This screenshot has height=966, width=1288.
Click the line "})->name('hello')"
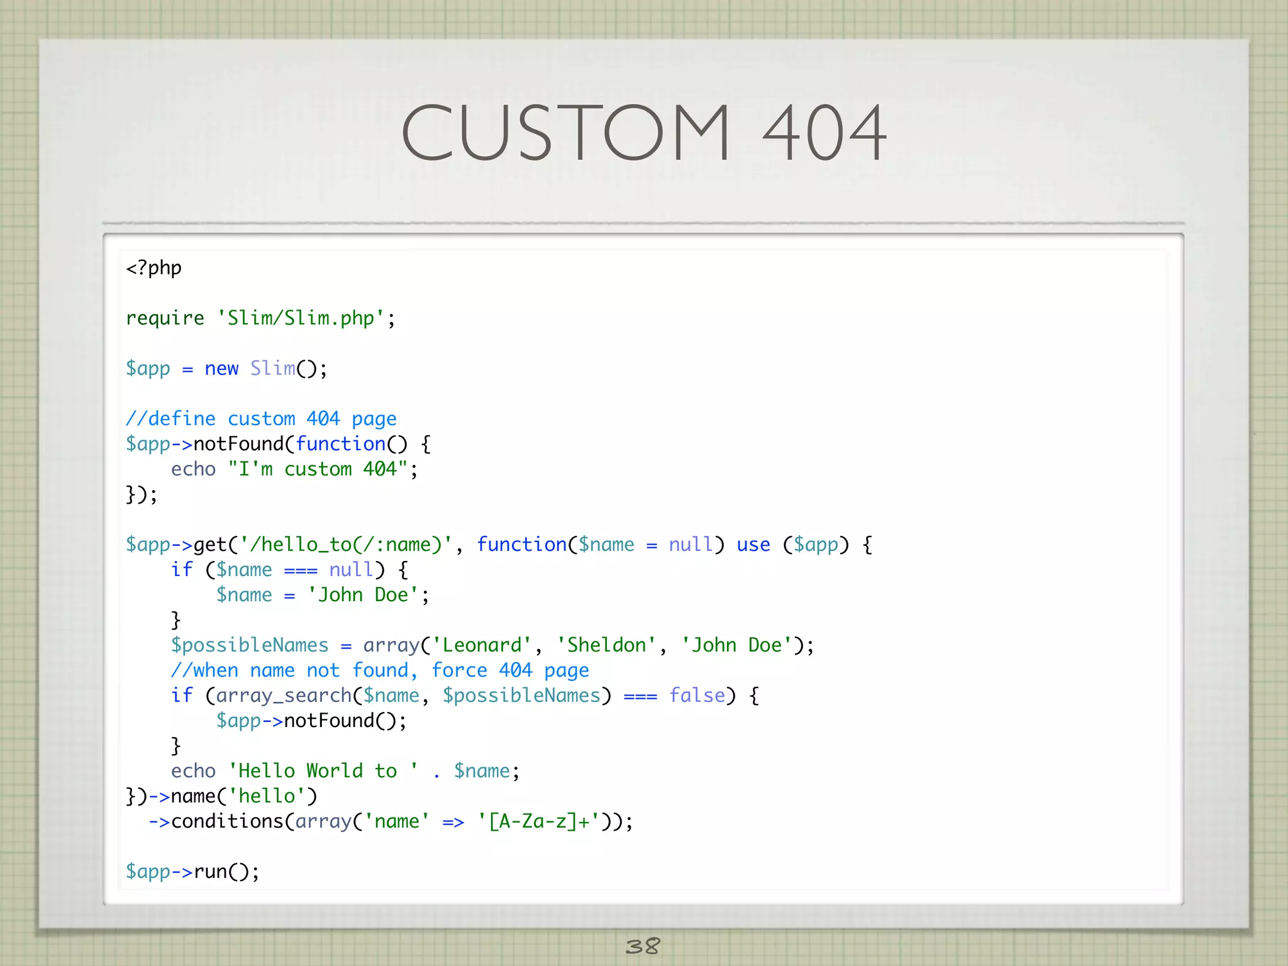pyautogui.click(x=222, y=796)
